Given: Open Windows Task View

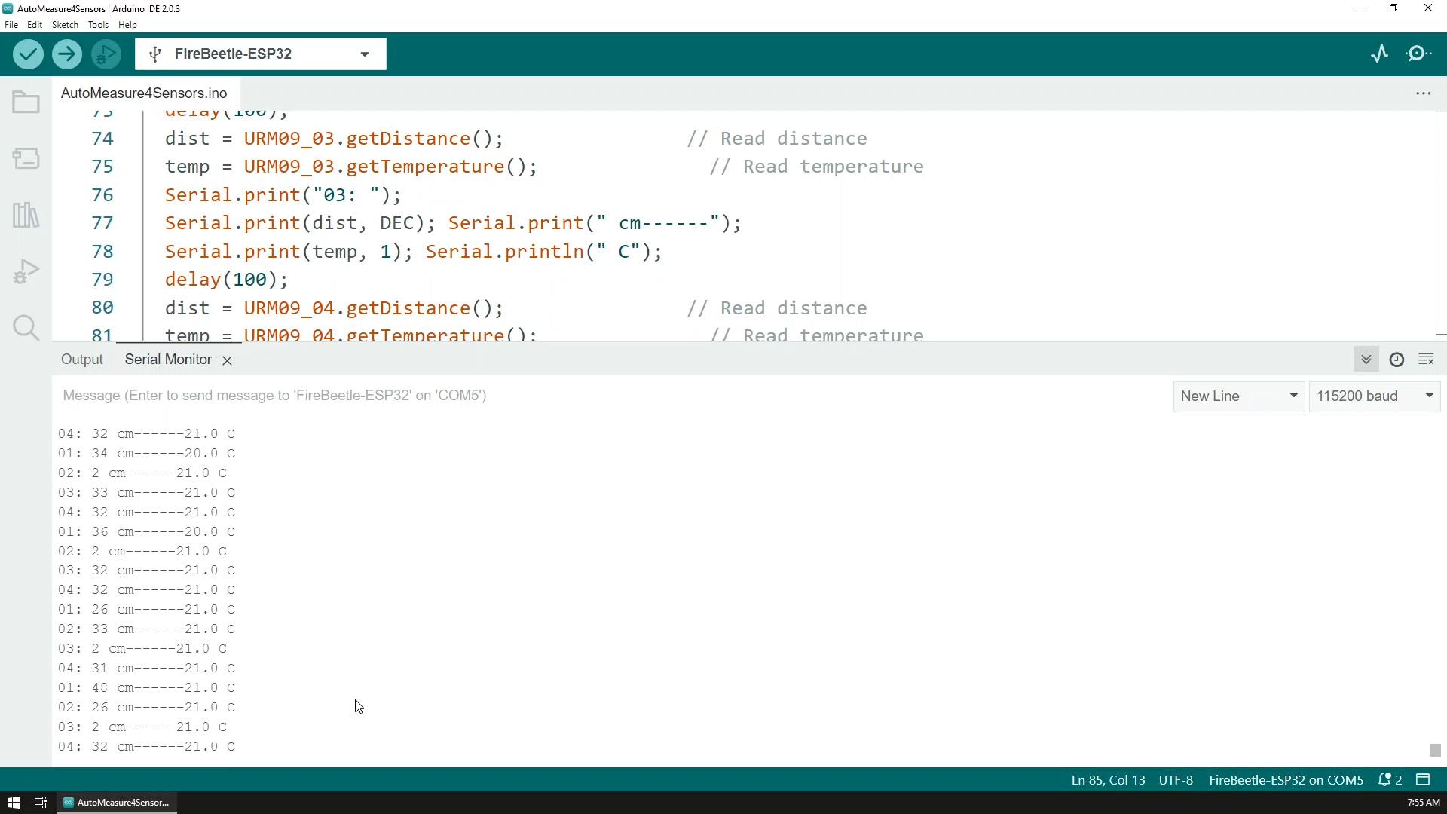Looking at the screenshot, I should (41, 803).
